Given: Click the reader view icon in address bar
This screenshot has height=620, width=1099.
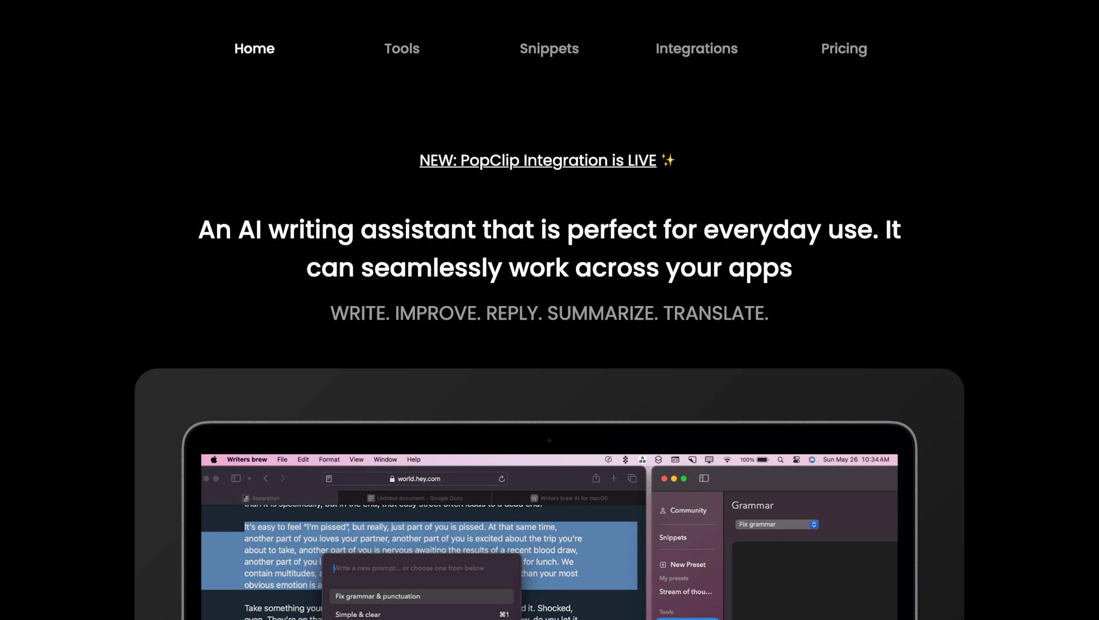Looking at the screenshot, I should (x=329, y=479).
